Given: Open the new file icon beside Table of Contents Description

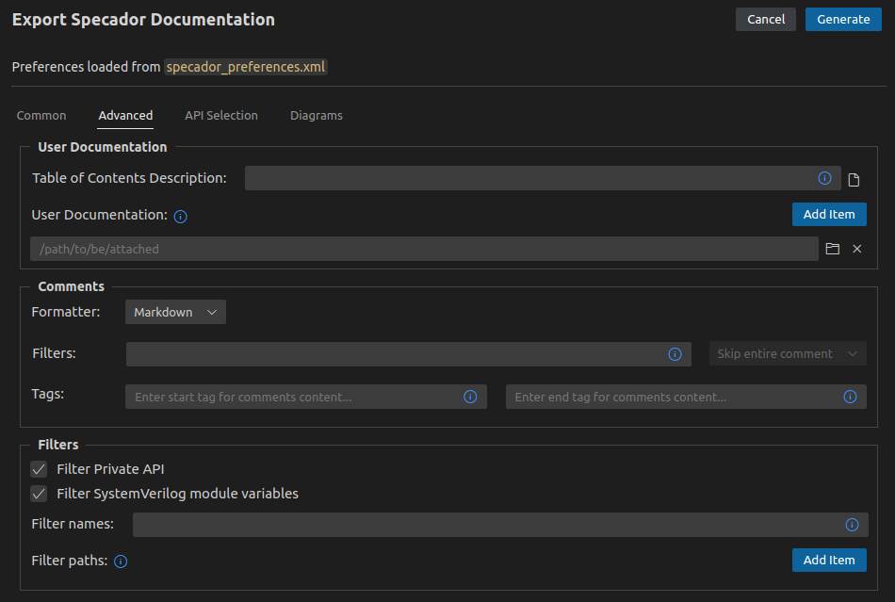Looking at the screenshot, I should tap(855, 178).
